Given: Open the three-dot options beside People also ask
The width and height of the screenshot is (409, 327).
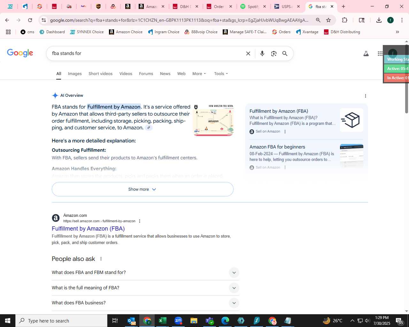Looking at the screenshot, I should [x=101, y=259].
